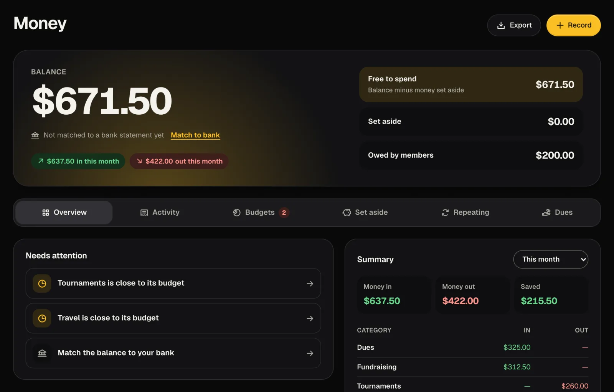Click the download icon in the Export button
614x392 pixels.
click(501, 25)
